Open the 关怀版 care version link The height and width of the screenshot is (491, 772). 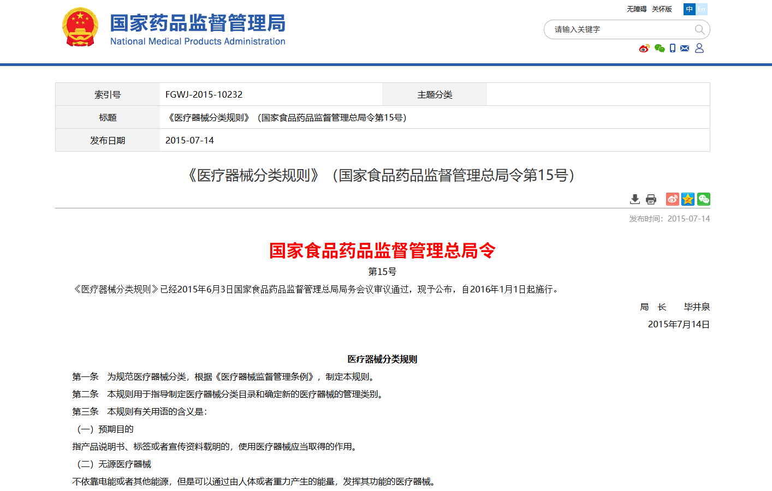coord(662,9)
